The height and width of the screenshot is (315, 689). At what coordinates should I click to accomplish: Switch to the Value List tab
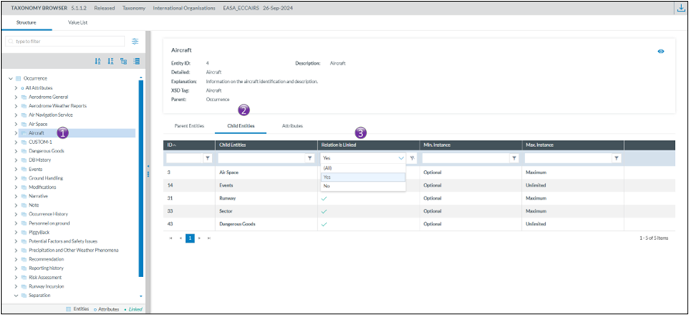(78, 23)
